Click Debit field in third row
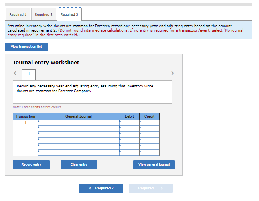Screen dimensions: 259x201 129,135
